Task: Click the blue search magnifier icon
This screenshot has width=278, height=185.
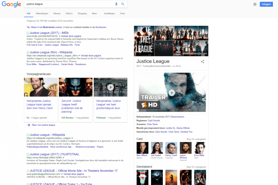Action: click(x=123, y=4)
